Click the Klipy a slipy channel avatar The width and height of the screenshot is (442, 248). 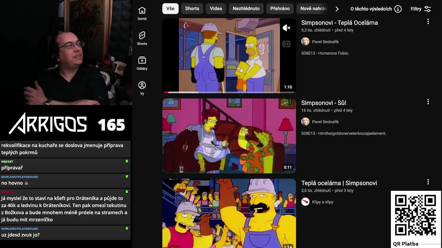tap(305, 202)
